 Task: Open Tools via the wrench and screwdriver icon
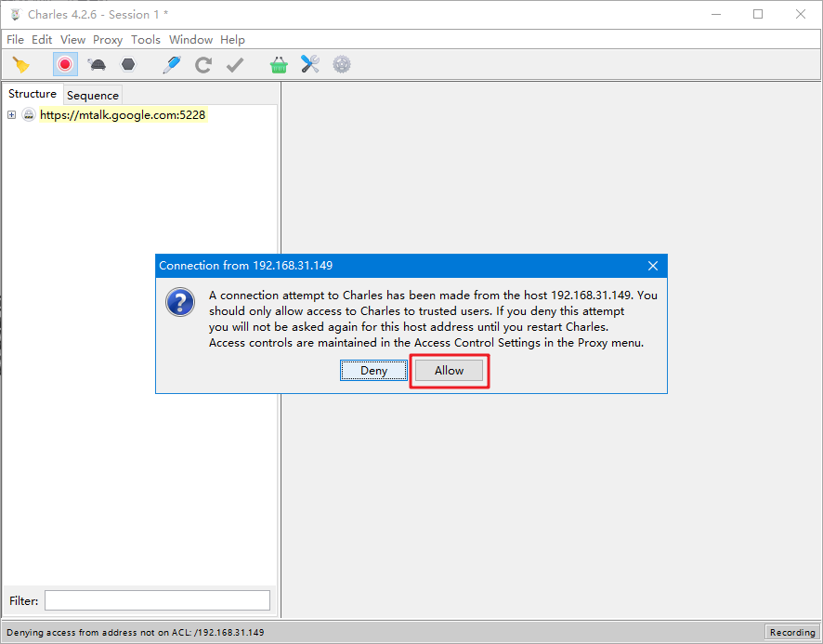[x=310, y=65]
